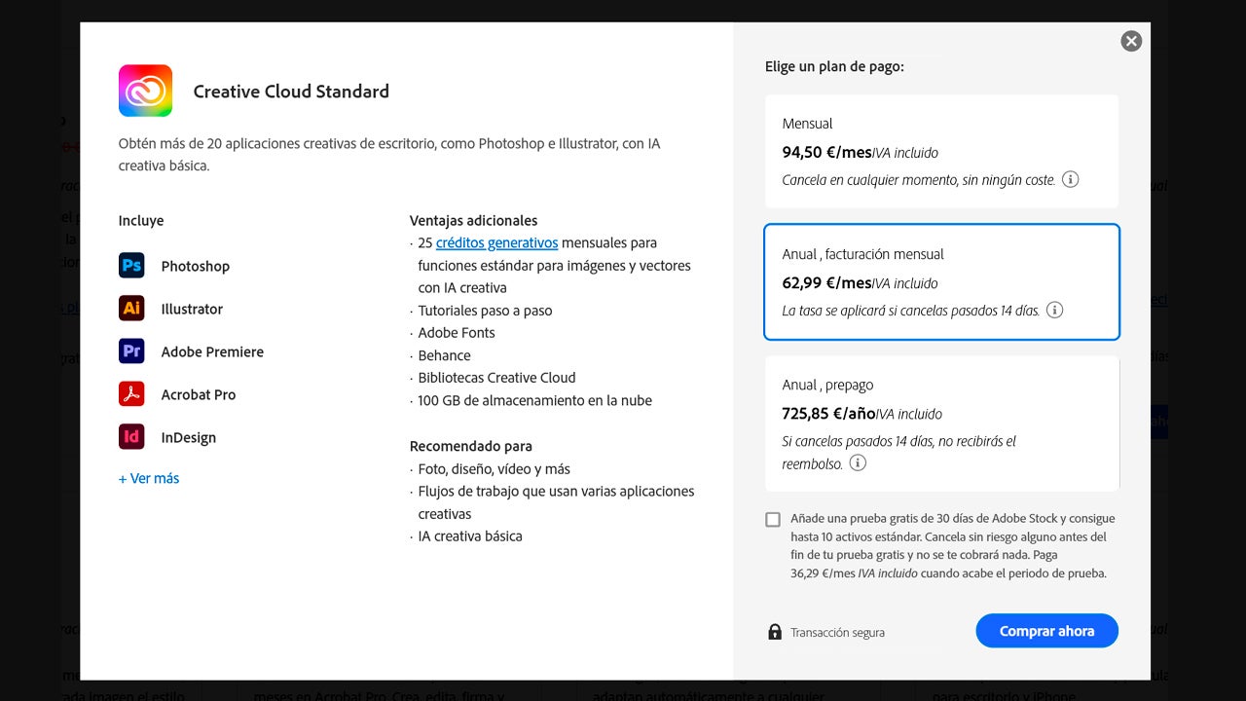Select the Mensual payment plan
The height and width of the screenshot is (701, 1246).
pyautogui.click(x=940, y=151)
